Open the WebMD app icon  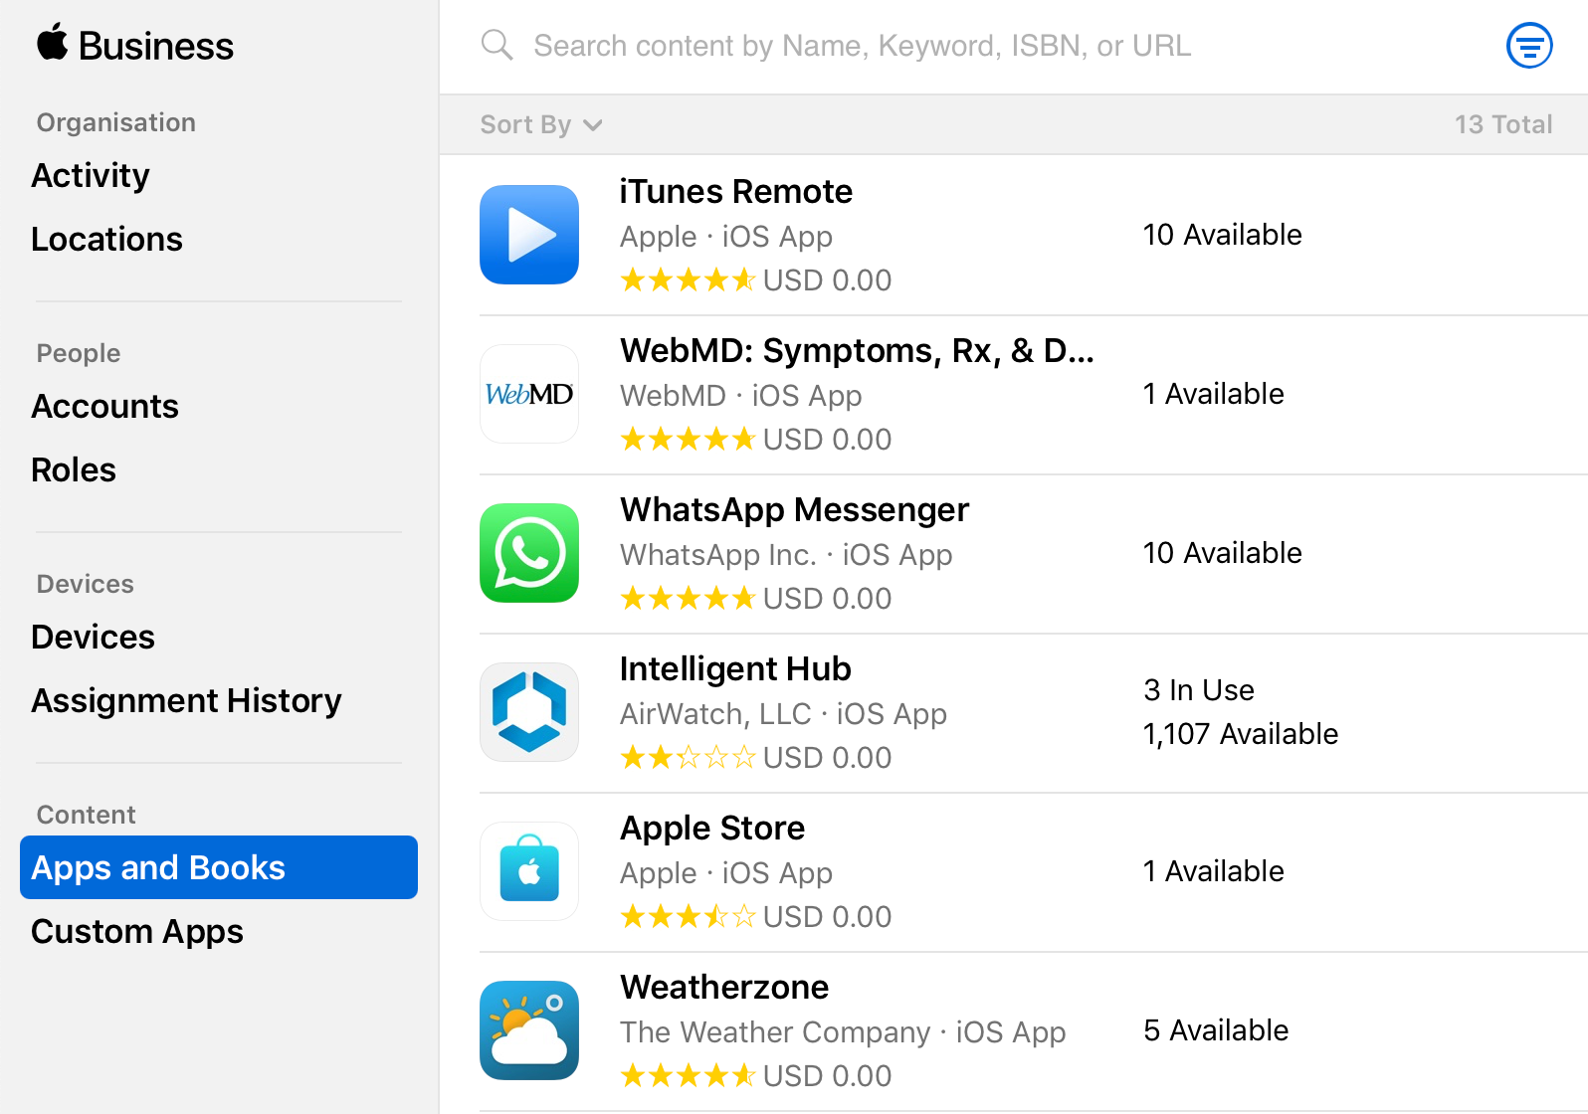529,394
